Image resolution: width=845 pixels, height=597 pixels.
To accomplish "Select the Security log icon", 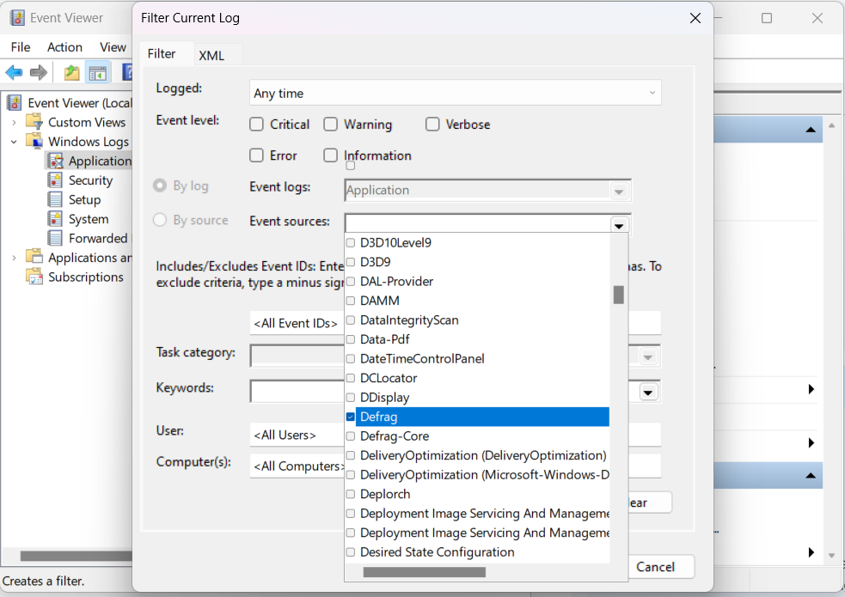I will (55, 180).
